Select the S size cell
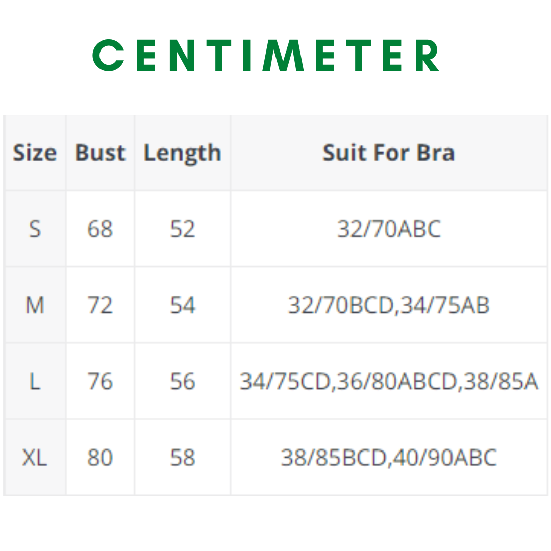 35,229
